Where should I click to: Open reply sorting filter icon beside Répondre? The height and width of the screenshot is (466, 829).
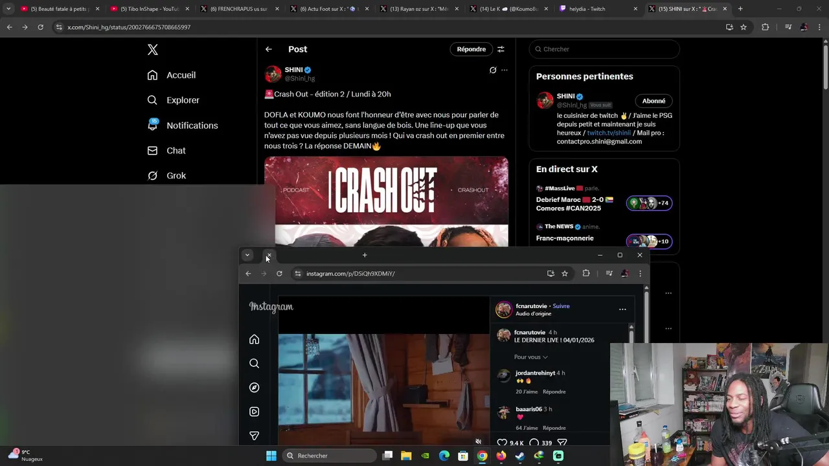(x=501, y=49)
